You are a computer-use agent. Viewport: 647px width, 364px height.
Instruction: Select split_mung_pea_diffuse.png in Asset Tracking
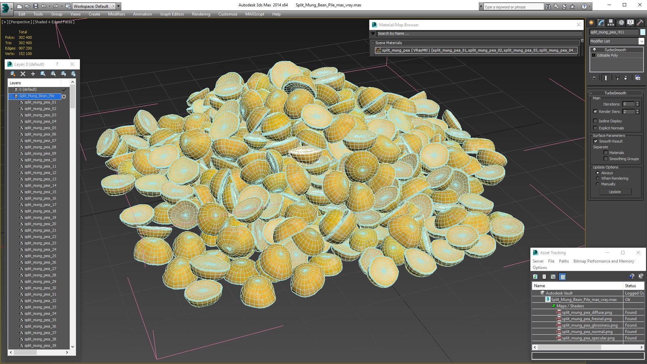tap(587, 312)
